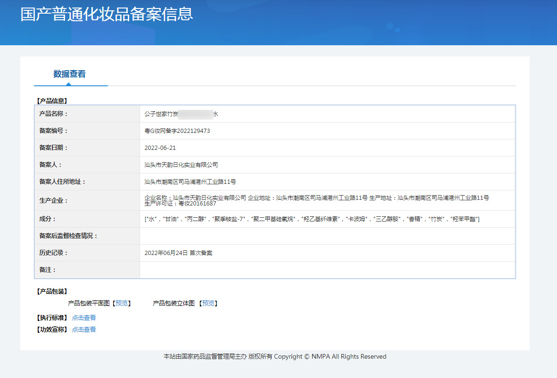Click the 备注 label cell
The height and width of the screenshot is (378, 557).
(x=87, y=270)
